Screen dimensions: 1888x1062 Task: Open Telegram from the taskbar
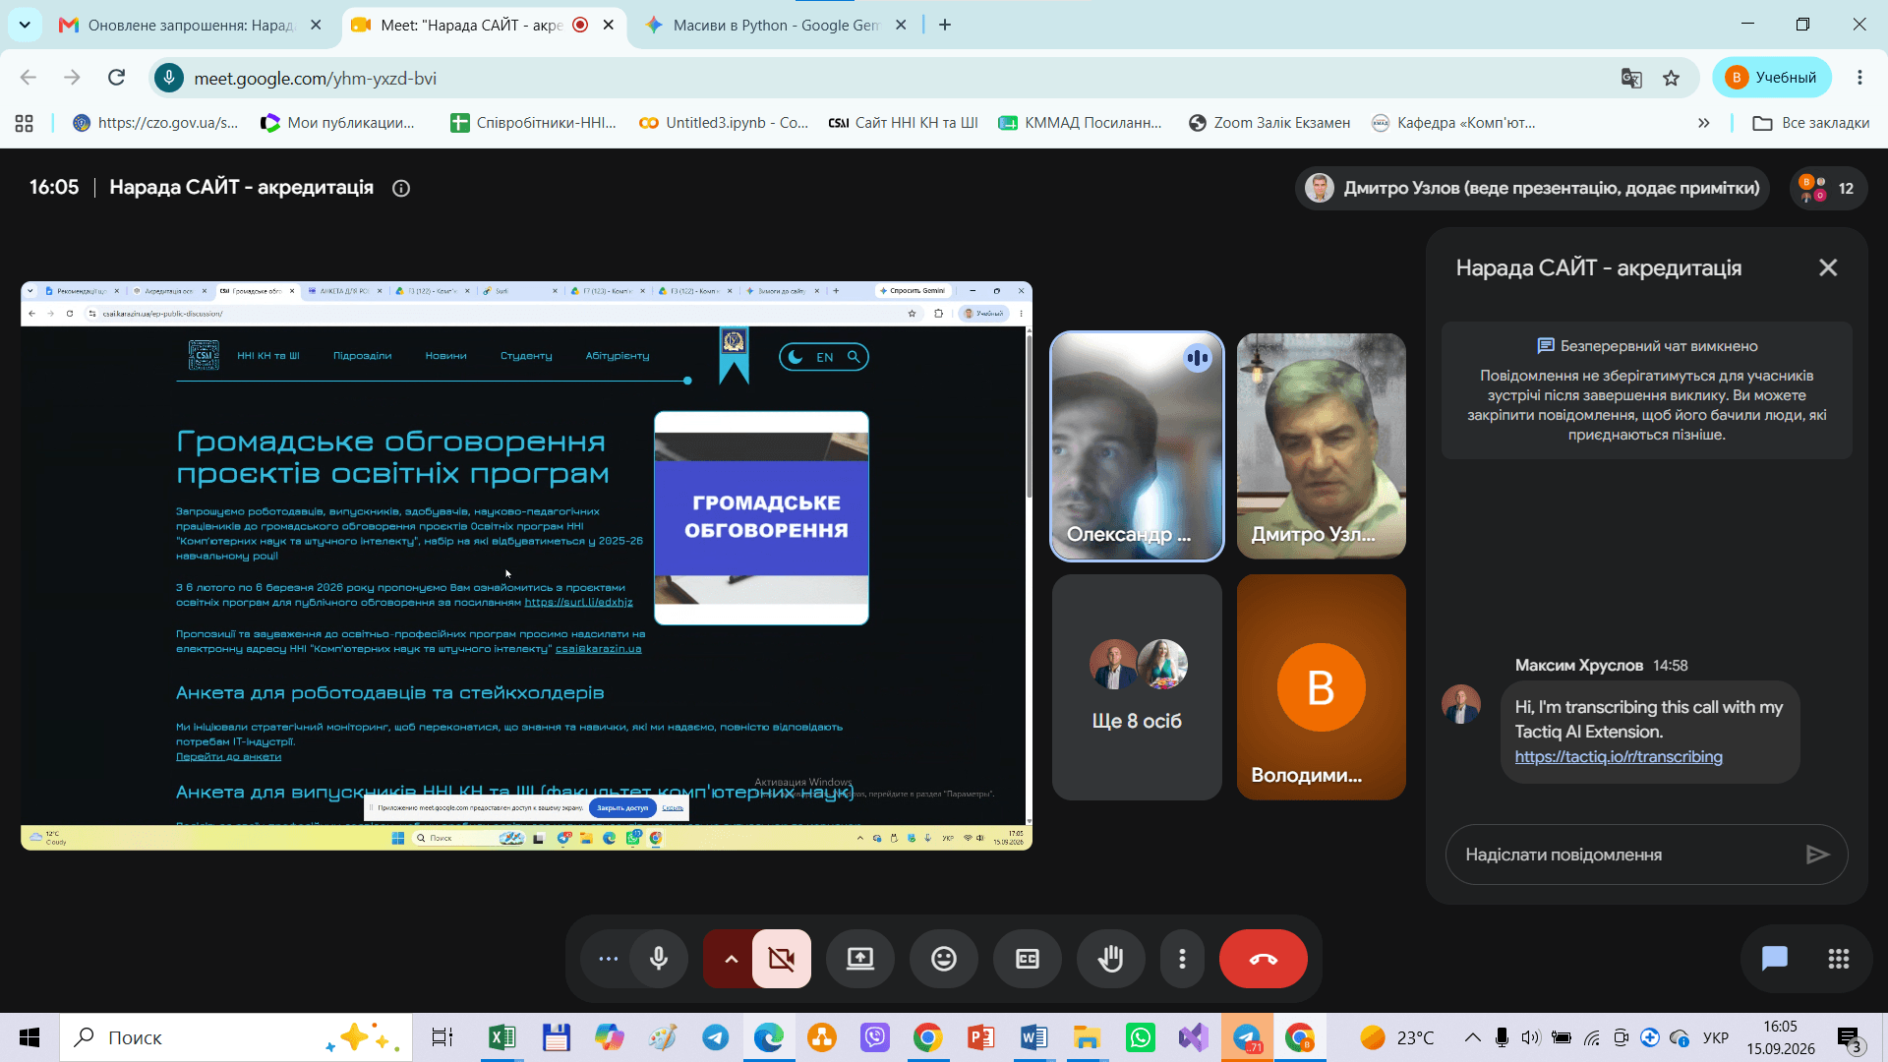click(x=716, y=1037)
